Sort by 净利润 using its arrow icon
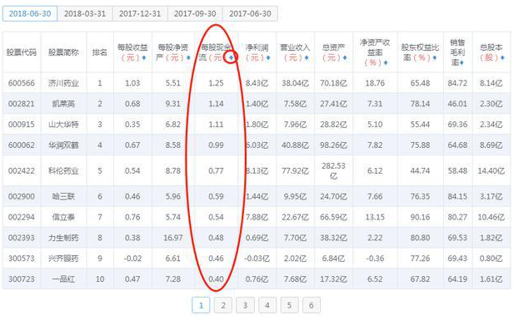Image resolution: width=514 pixels, height=320 pixels. click(268, 58)
